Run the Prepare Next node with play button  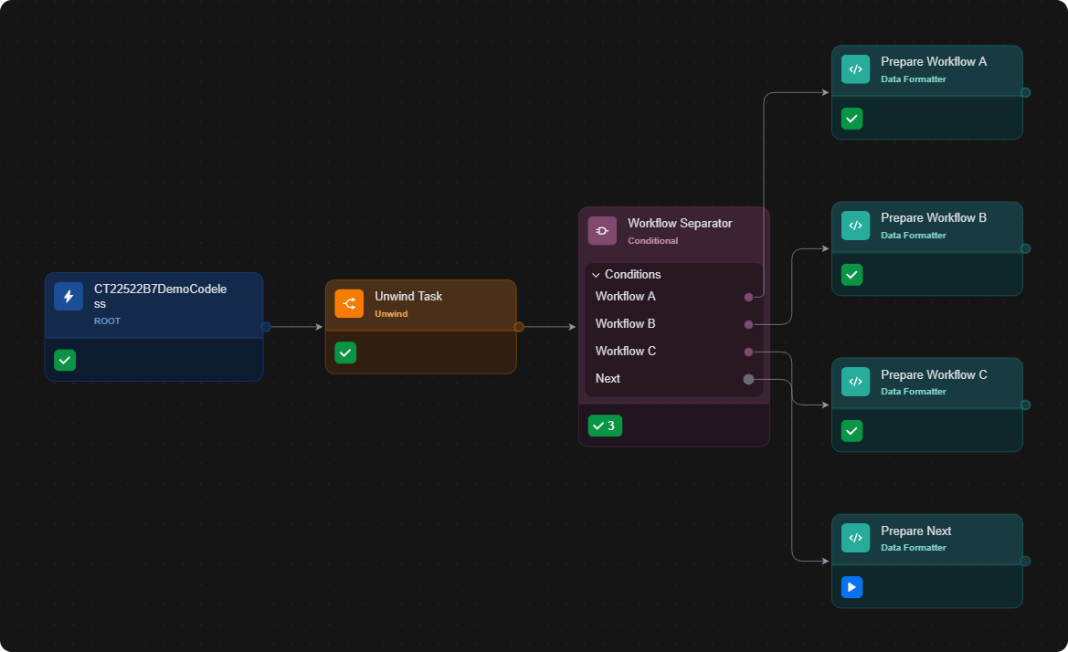(852, 586)
